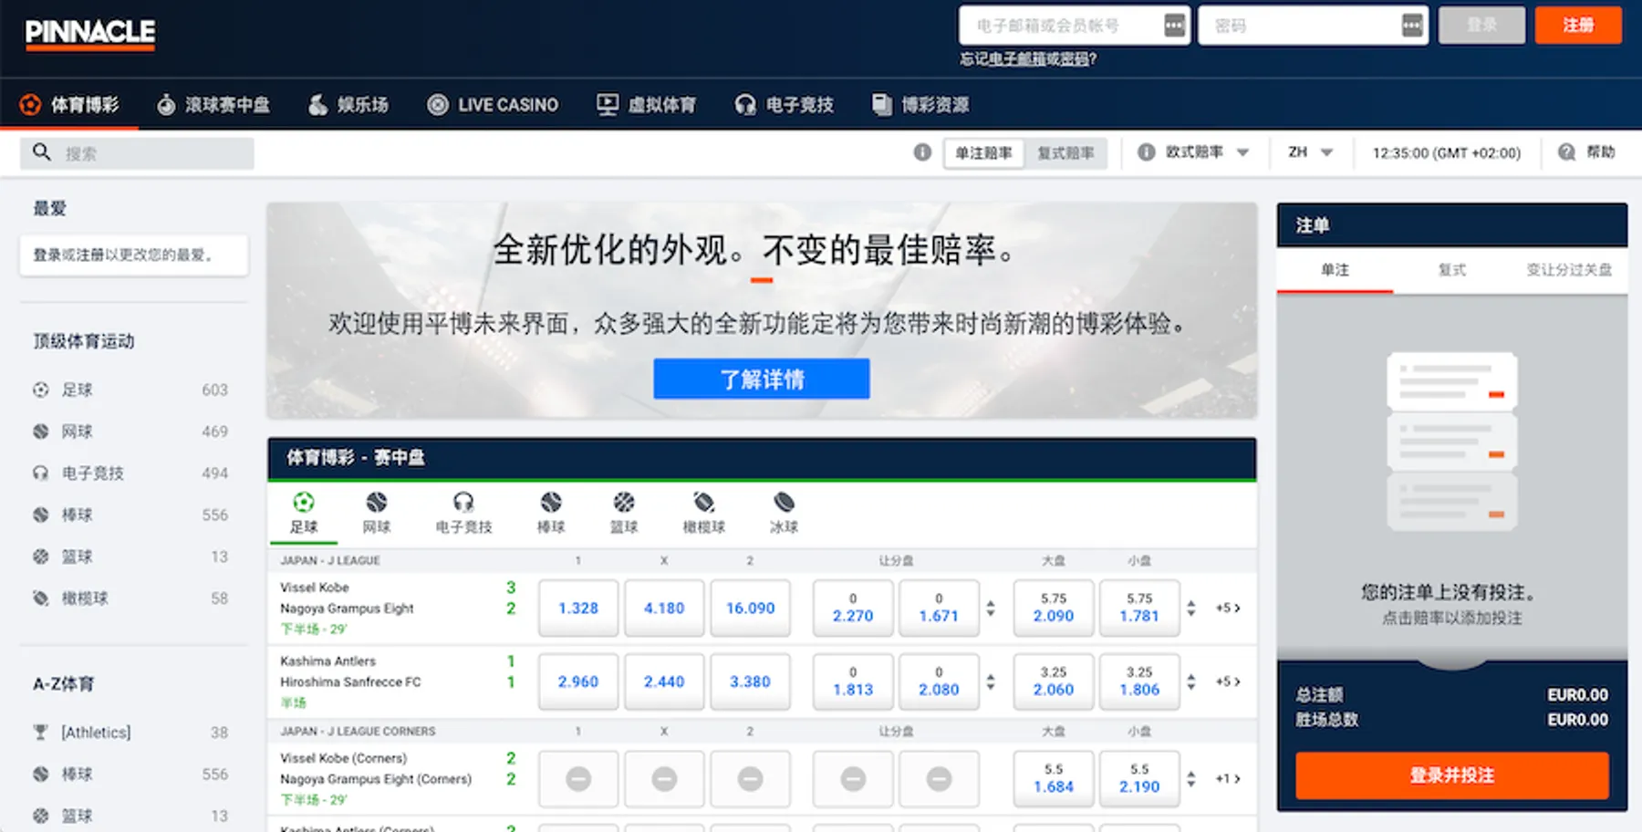Screen dimensions: 1642x832
Task: Select 冰球 hockey tab in live panel
Action: tap(784, 513)
